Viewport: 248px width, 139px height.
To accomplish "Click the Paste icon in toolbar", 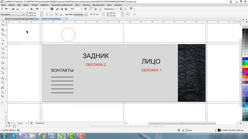I will [x=32, y=9].
